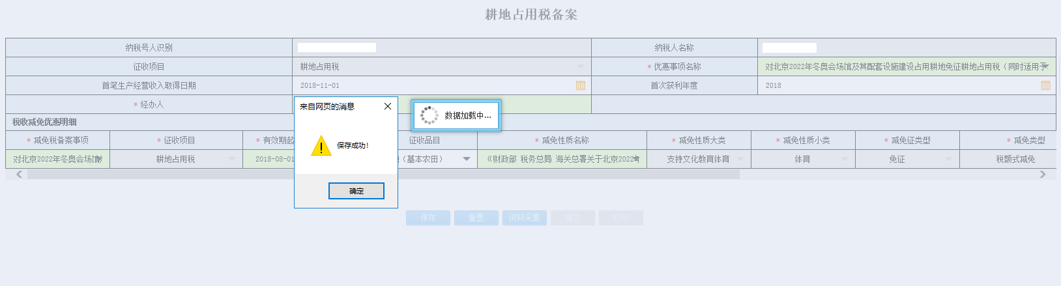Open 征收品目 基本农田 dropdown arrow

(467, 159)
